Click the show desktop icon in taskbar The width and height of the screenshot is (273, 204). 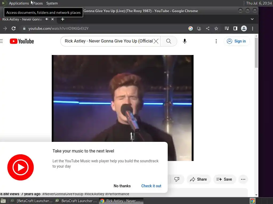click(3, 201)
